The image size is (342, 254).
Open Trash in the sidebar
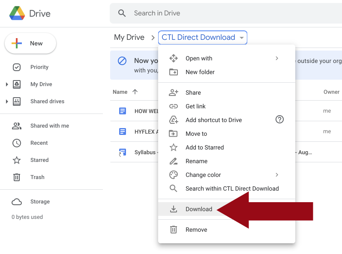(37, 177)
